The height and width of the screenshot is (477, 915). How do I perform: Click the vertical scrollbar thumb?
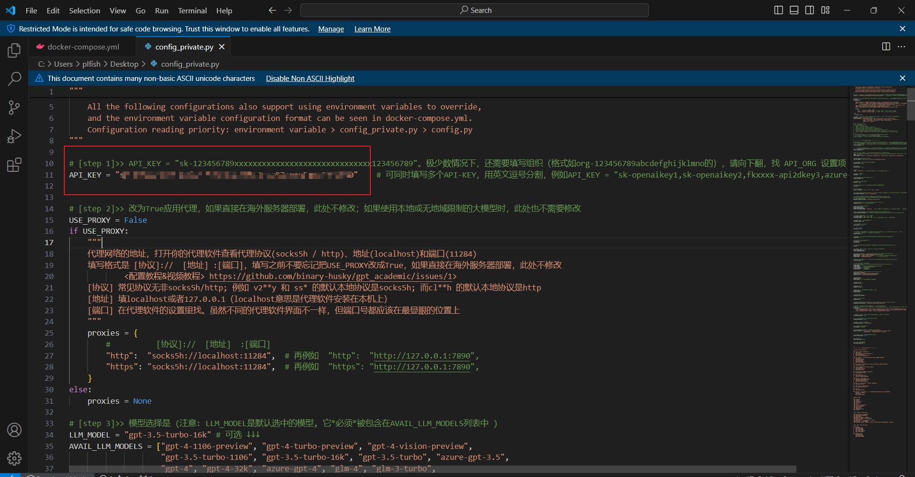(x=911, y=104)
